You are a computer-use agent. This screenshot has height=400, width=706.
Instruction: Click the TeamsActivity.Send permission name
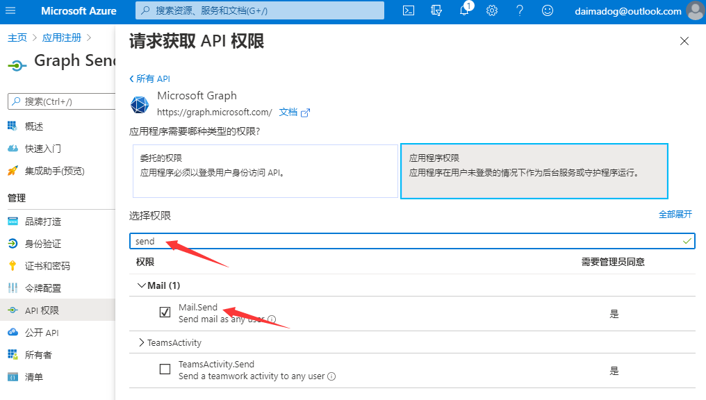(x=216, y=364)
